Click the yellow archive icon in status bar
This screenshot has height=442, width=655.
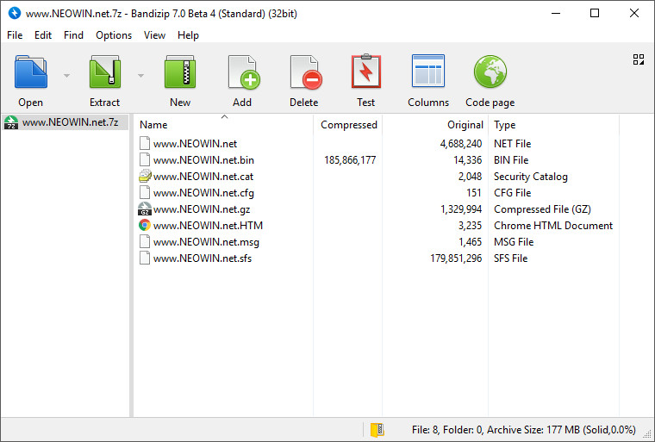click(377, 429)
